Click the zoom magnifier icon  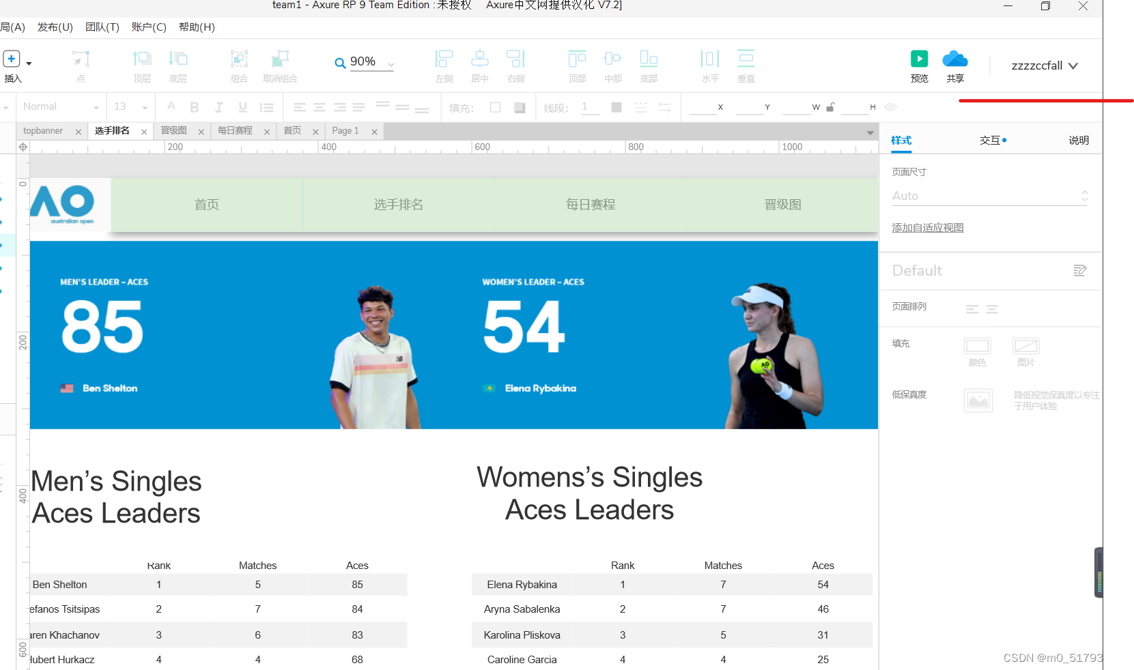tap(340, 63)
